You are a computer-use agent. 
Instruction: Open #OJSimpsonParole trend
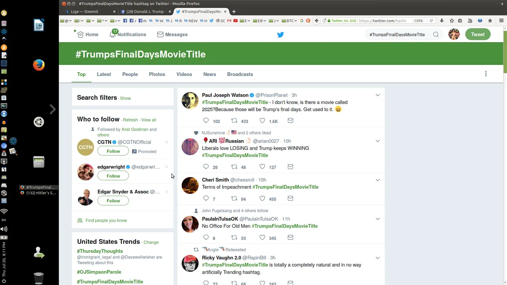[x=99, y=272]
